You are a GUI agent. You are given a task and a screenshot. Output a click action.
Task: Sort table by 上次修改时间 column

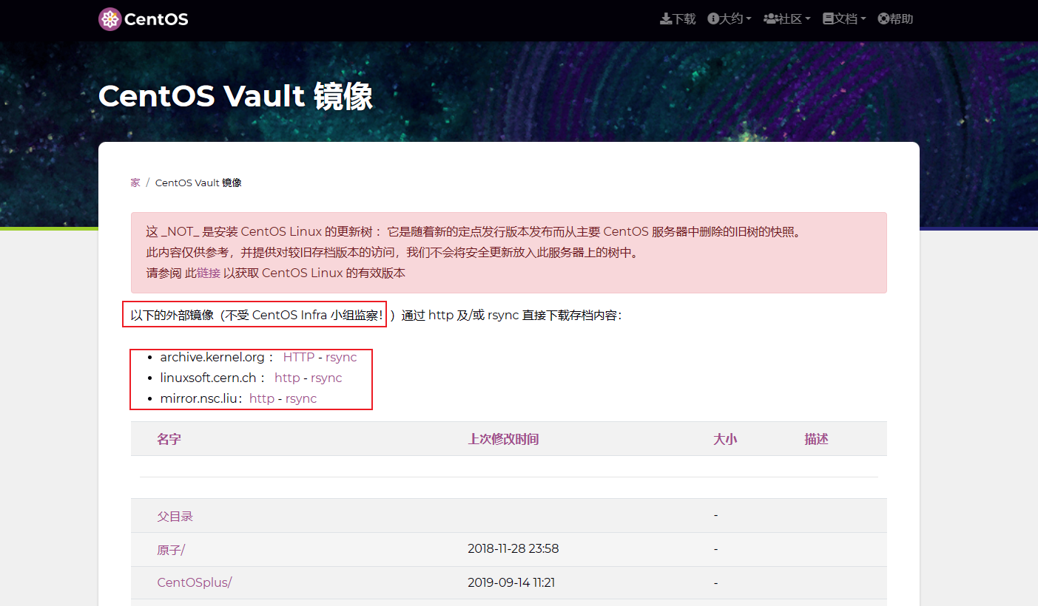pos(503,439)
